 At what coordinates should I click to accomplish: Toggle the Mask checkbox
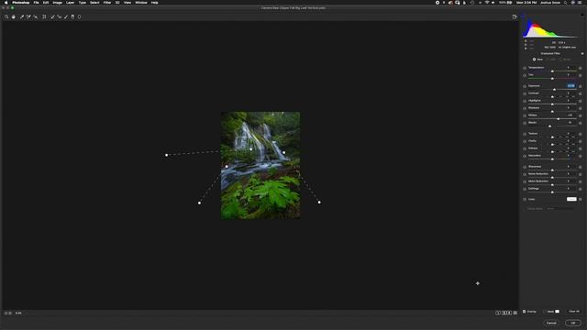(x=545, y=312)
